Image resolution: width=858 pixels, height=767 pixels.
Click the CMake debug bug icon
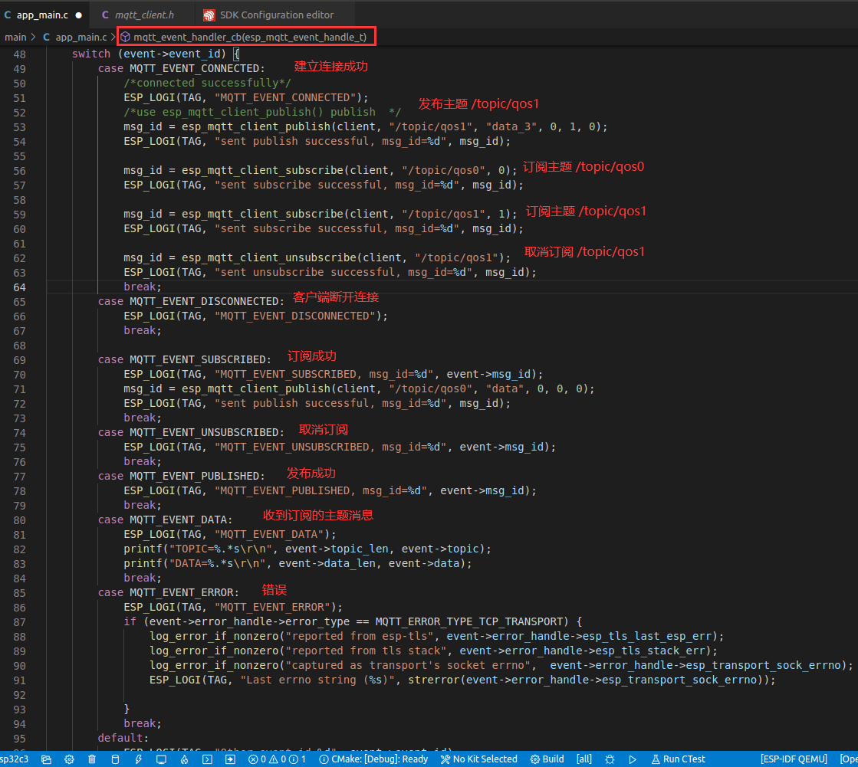coord(610,759)
